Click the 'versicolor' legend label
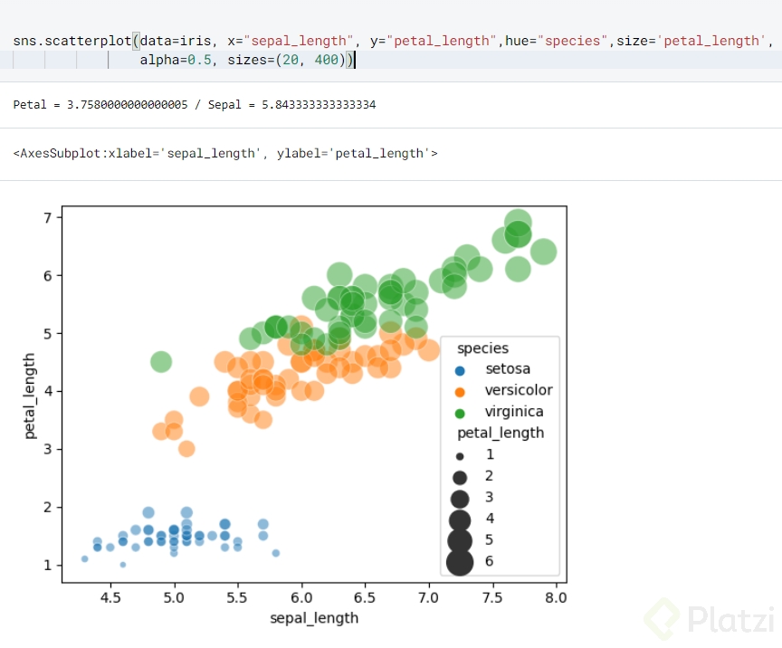Viewport: 782px width, 648px height. point(519,391)
